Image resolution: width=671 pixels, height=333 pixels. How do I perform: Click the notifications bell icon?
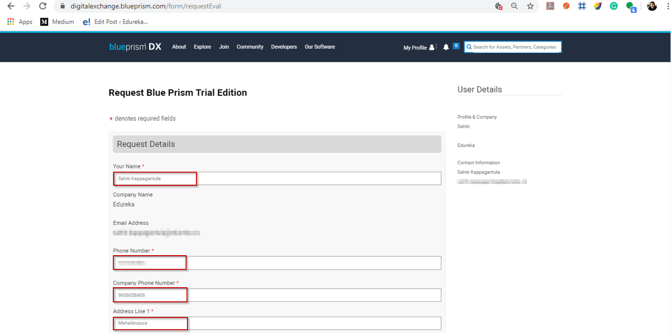446,47
